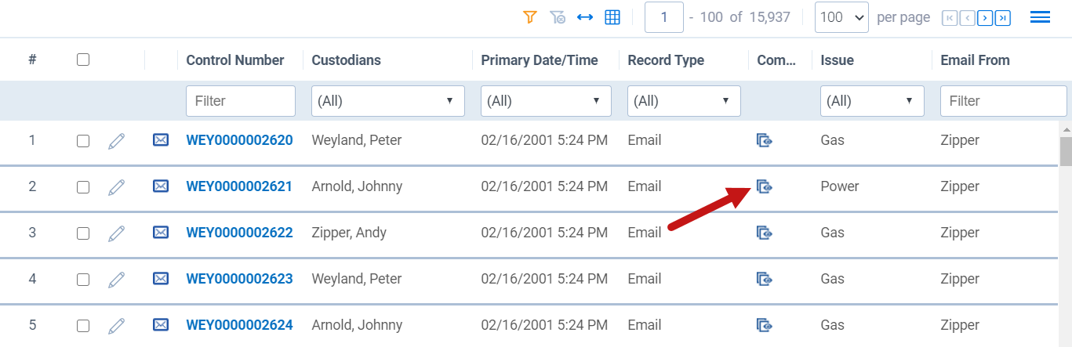Click the Com... column header
1072x347 pixels.
[776, 60]
